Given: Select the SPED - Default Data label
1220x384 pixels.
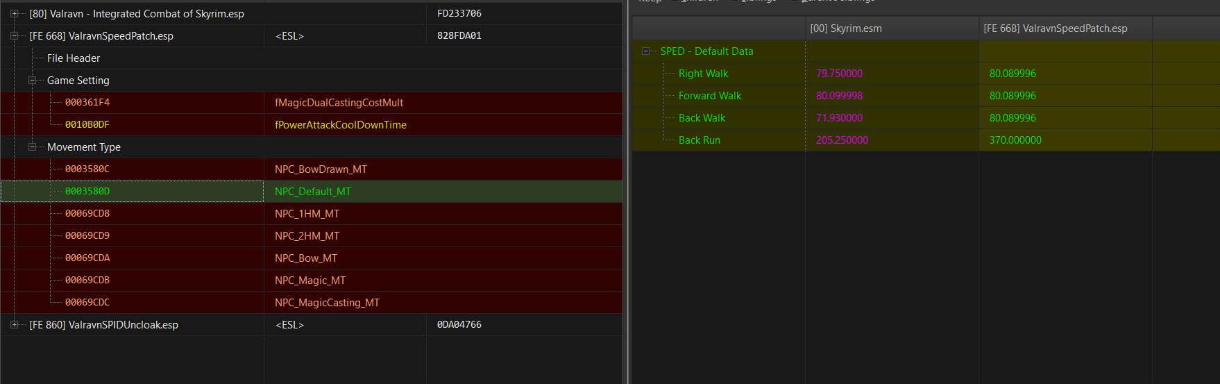Looking at the screenshot, I should pos(706,51).
